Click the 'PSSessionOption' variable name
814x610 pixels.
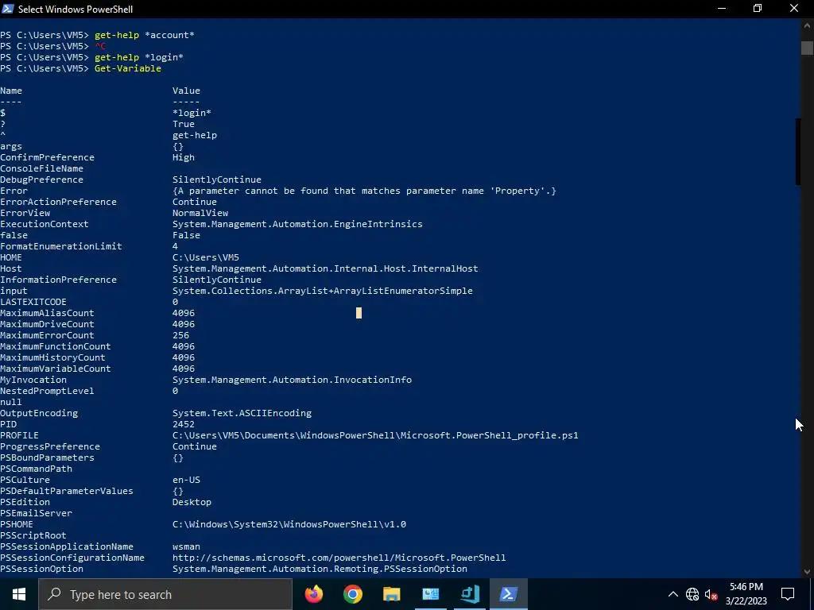coord(41,569)
